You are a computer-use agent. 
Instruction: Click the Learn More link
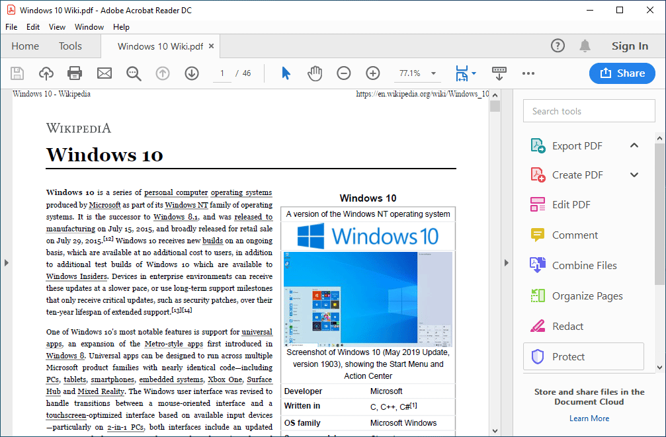tap(589, 418)
